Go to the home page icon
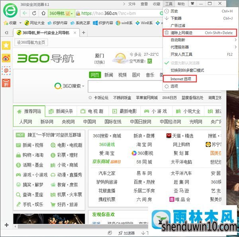The height and width of the screenshot is (237, 239). pos(43,14)
